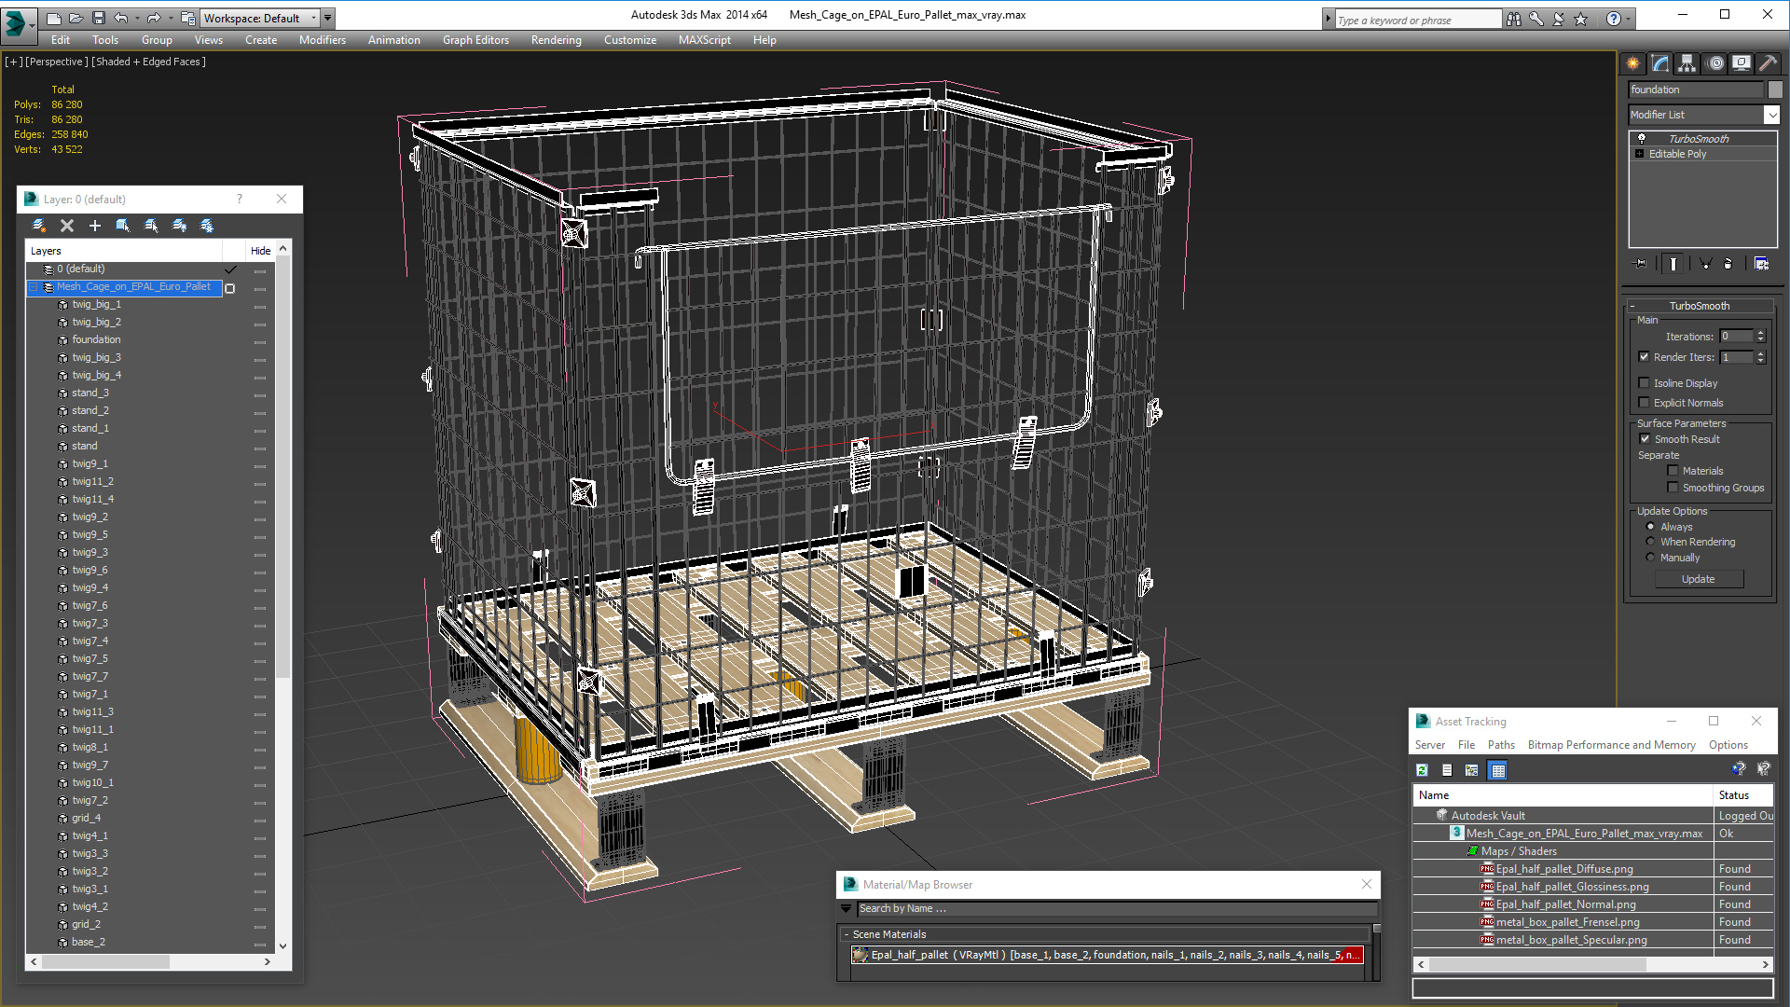This screenshot has height=1007, width=1790.
Task: Toggle Show End Result icon
Action: pos(1673,264)
